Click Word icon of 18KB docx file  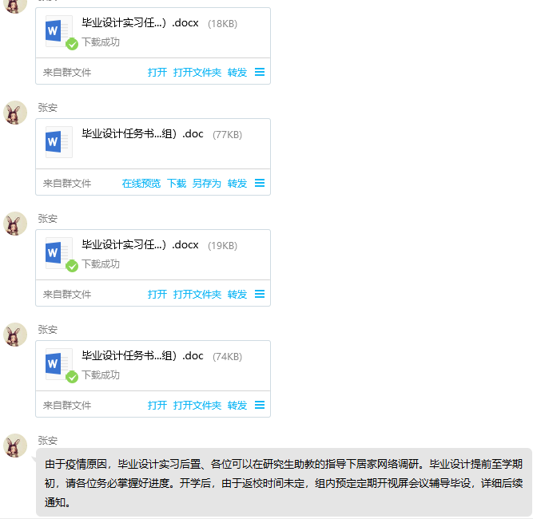click(59, 31)
